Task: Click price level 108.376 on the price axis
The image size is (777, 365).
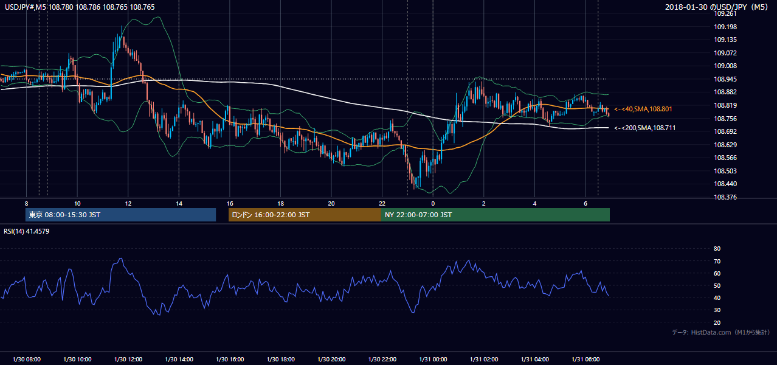Action: point(726,197)
